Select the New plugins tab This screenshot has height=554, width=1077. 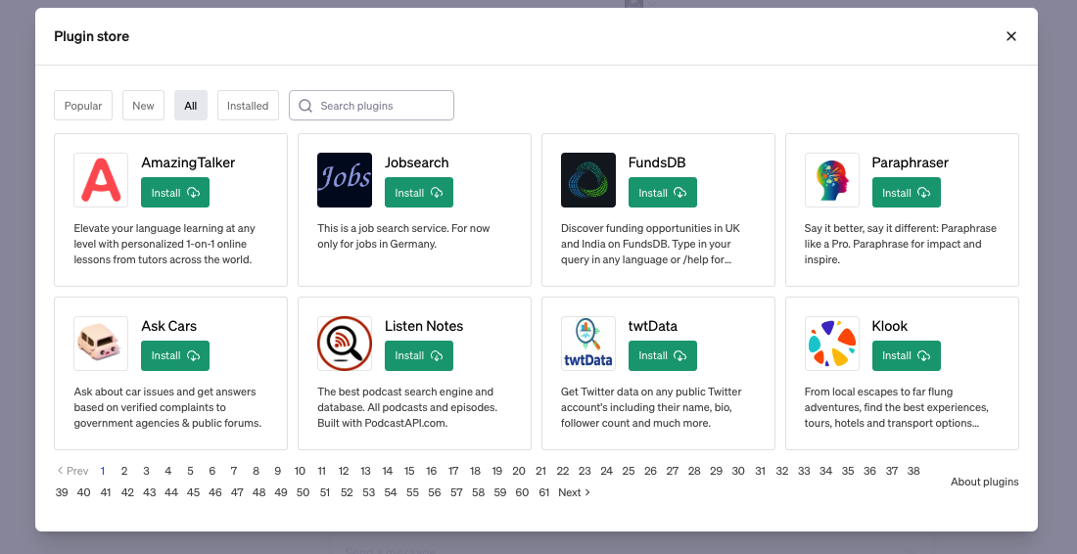143,106
